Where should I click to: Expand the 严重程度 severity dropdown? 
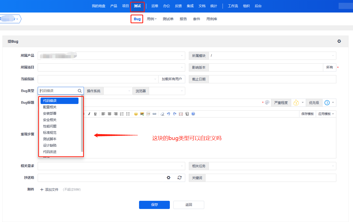coord(299,103)
